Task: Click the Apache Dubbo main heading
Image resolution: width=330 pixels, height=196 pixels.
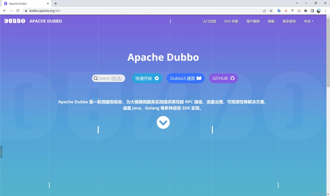Action: coord(163,57)
